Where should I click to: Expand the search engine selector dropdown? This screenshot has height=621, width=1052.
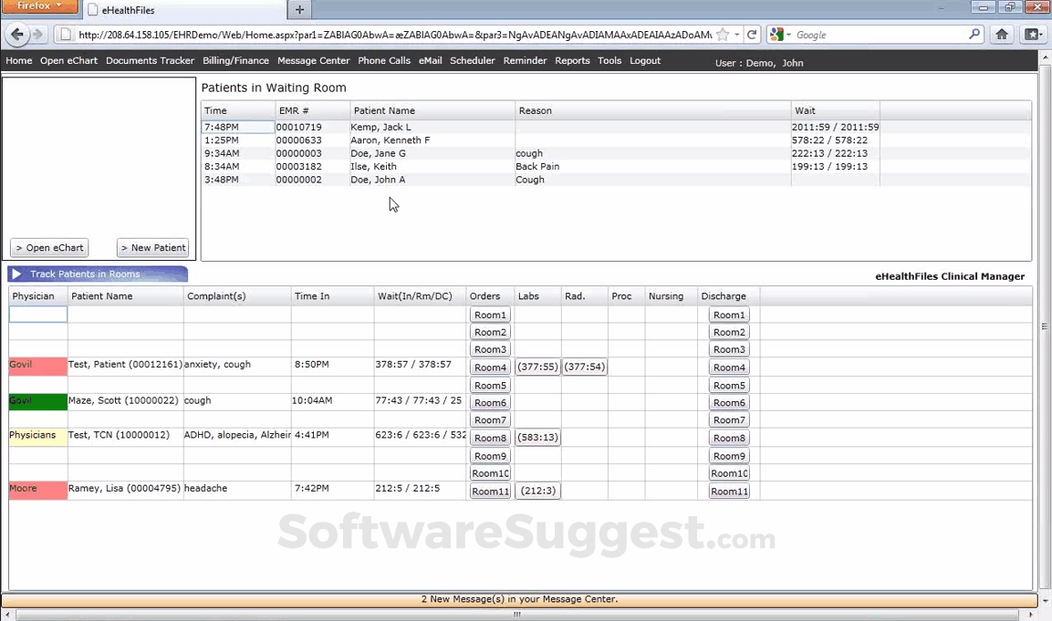pos(781,35)
